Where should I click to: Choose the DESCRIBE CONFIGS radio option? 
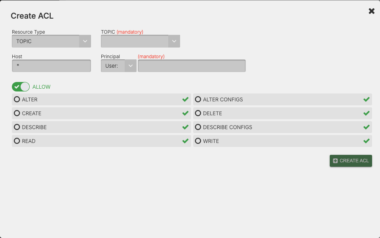coord(198,127)
